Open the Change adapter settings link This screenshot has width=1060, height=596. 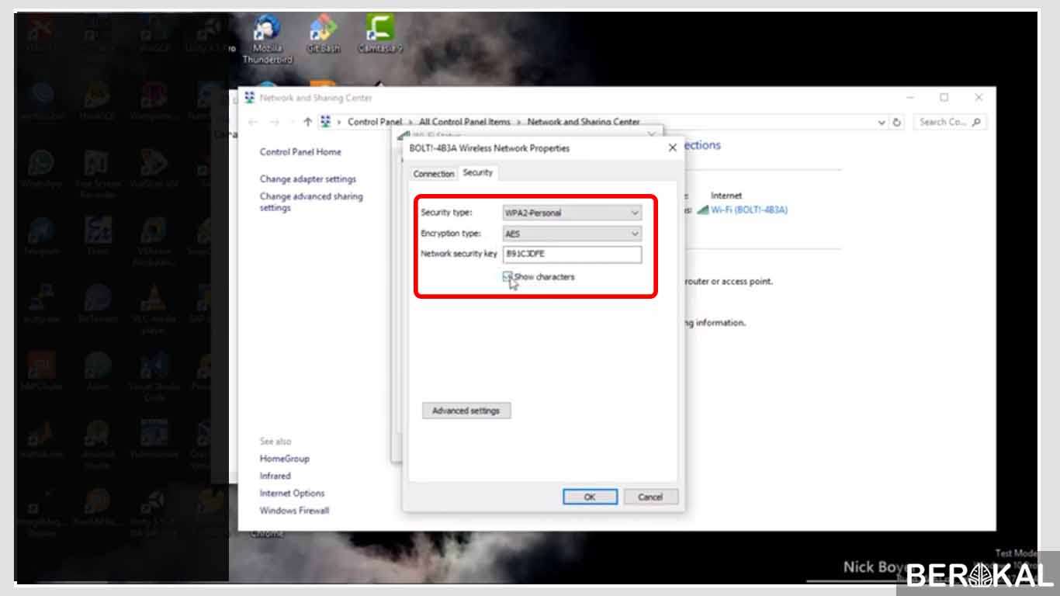307,179
